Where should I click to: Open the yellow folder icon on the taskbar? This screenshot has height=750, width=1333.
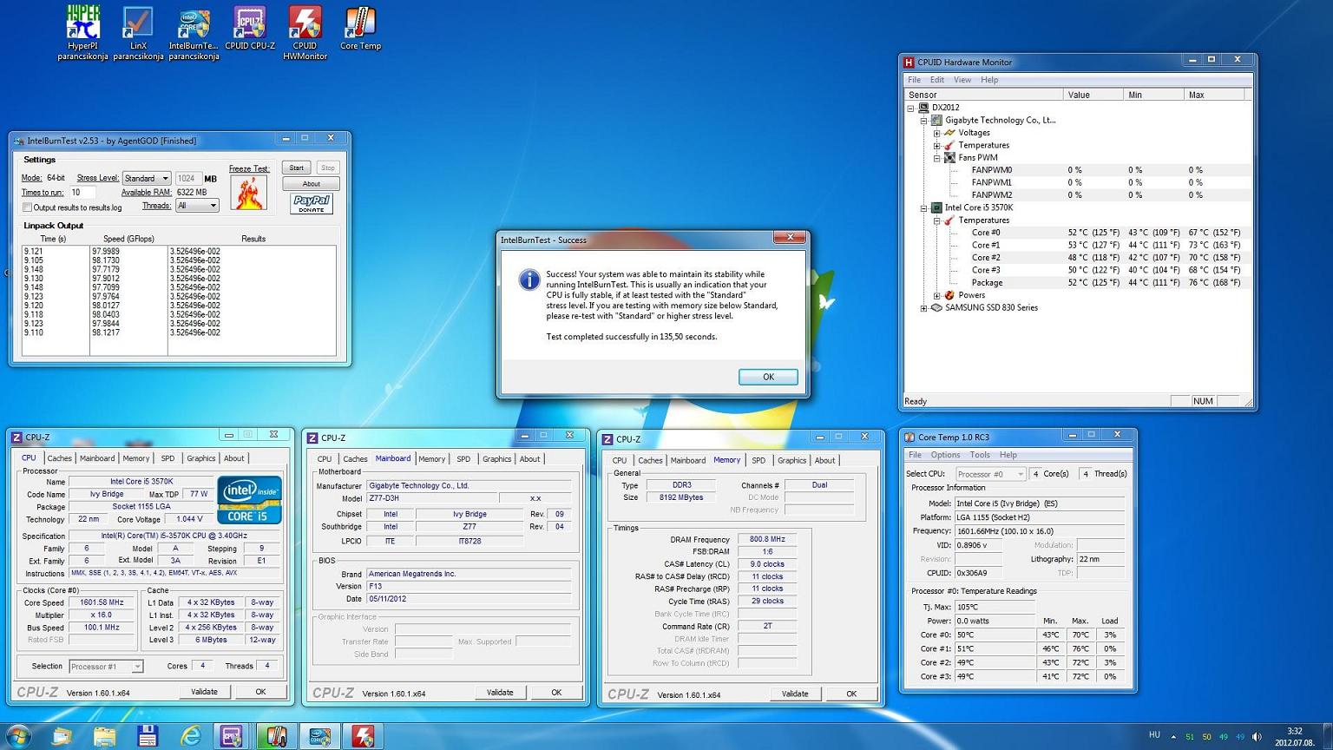[x=104, y=736]
